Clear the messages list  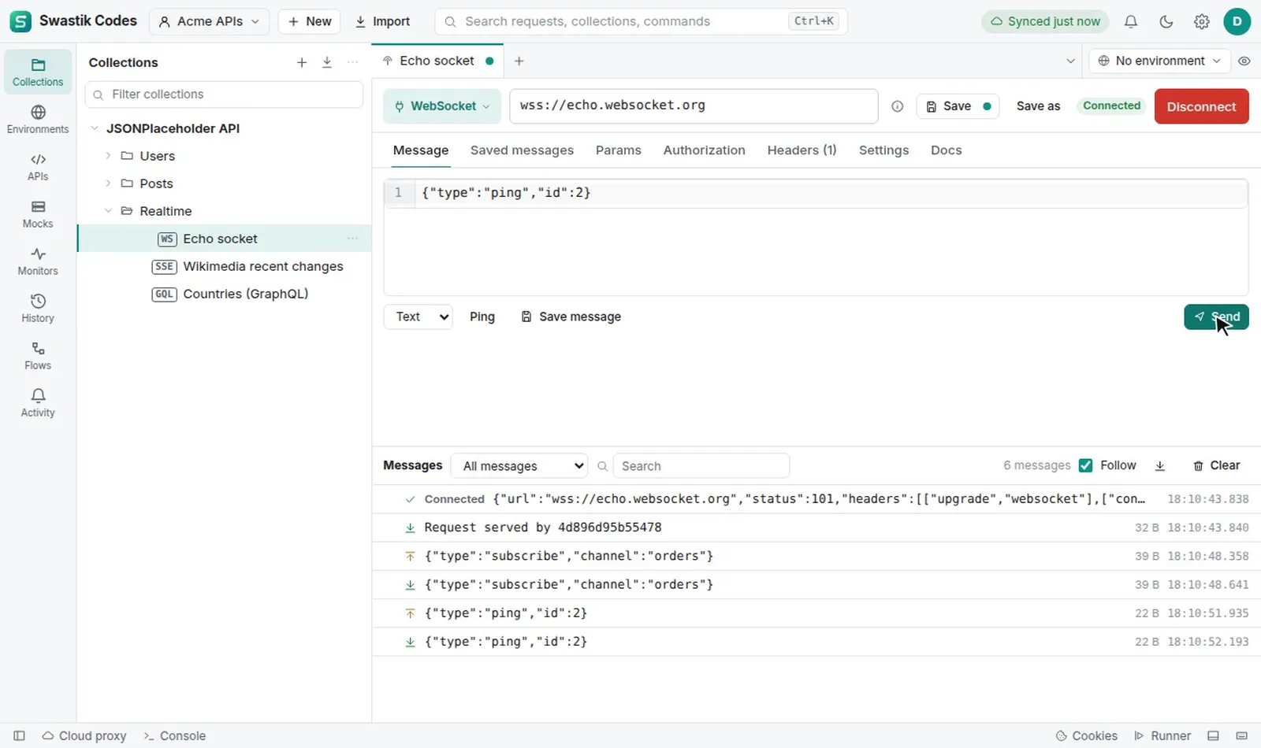point(1217,465)
